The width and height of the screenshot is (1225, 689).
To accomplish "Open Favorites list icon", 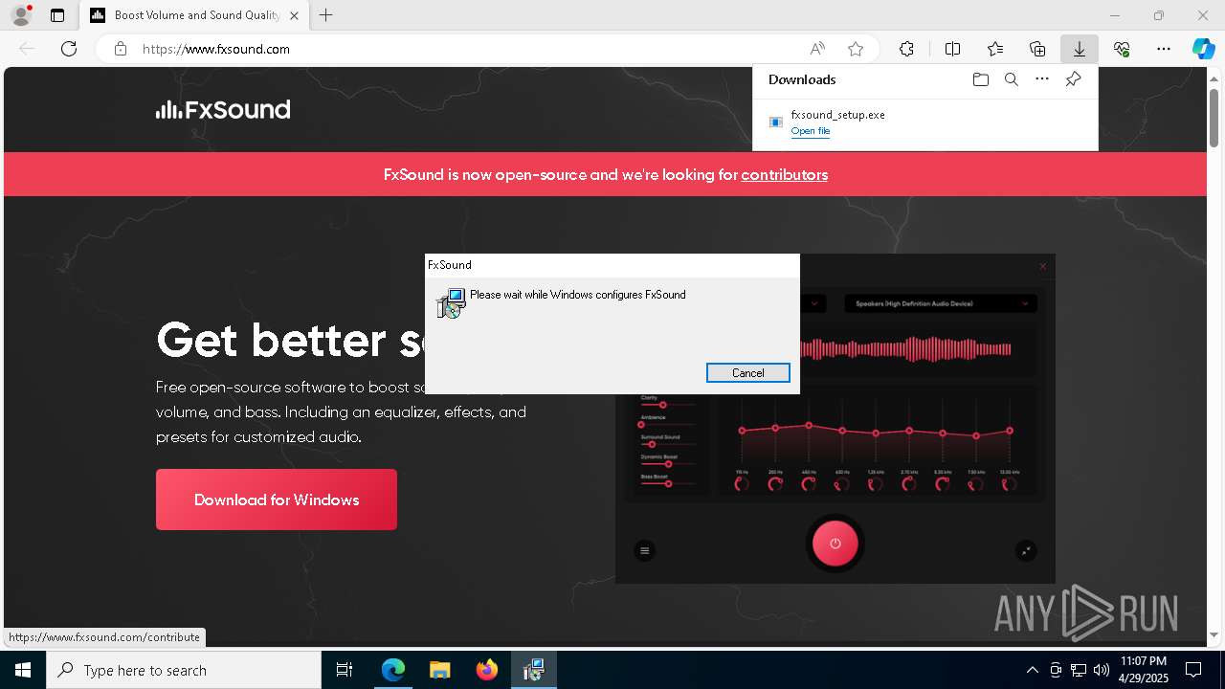I will tap(995, 49).
